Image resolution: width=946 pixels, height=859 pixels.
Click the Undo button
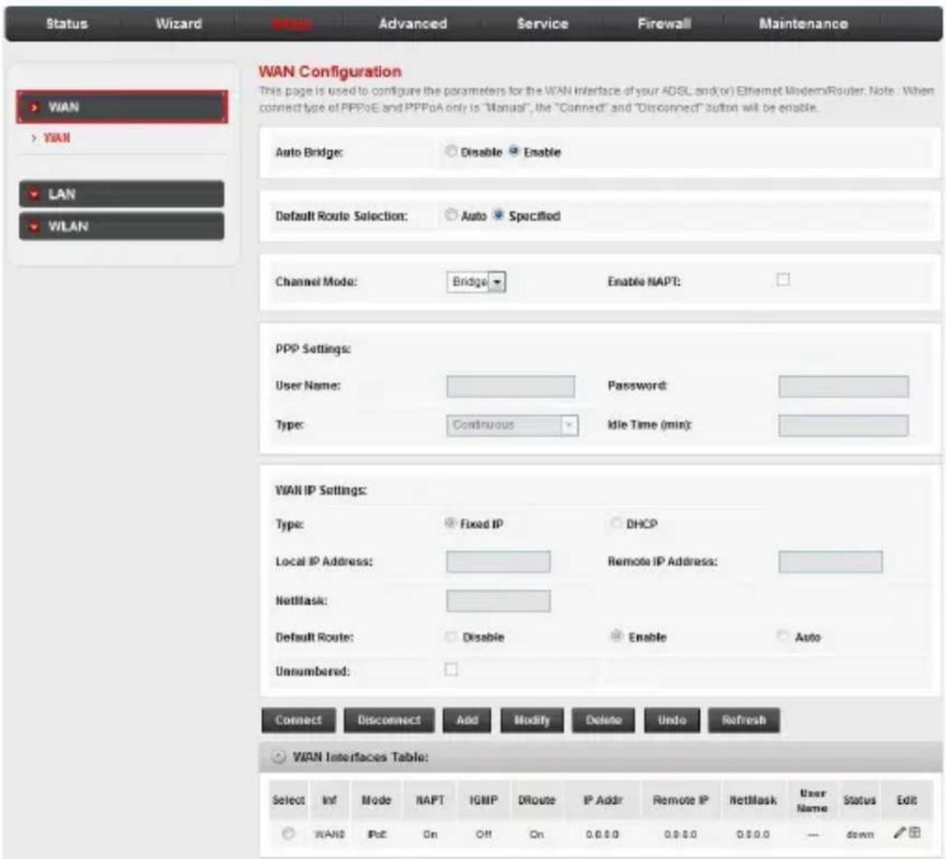(x=672, y=720)
